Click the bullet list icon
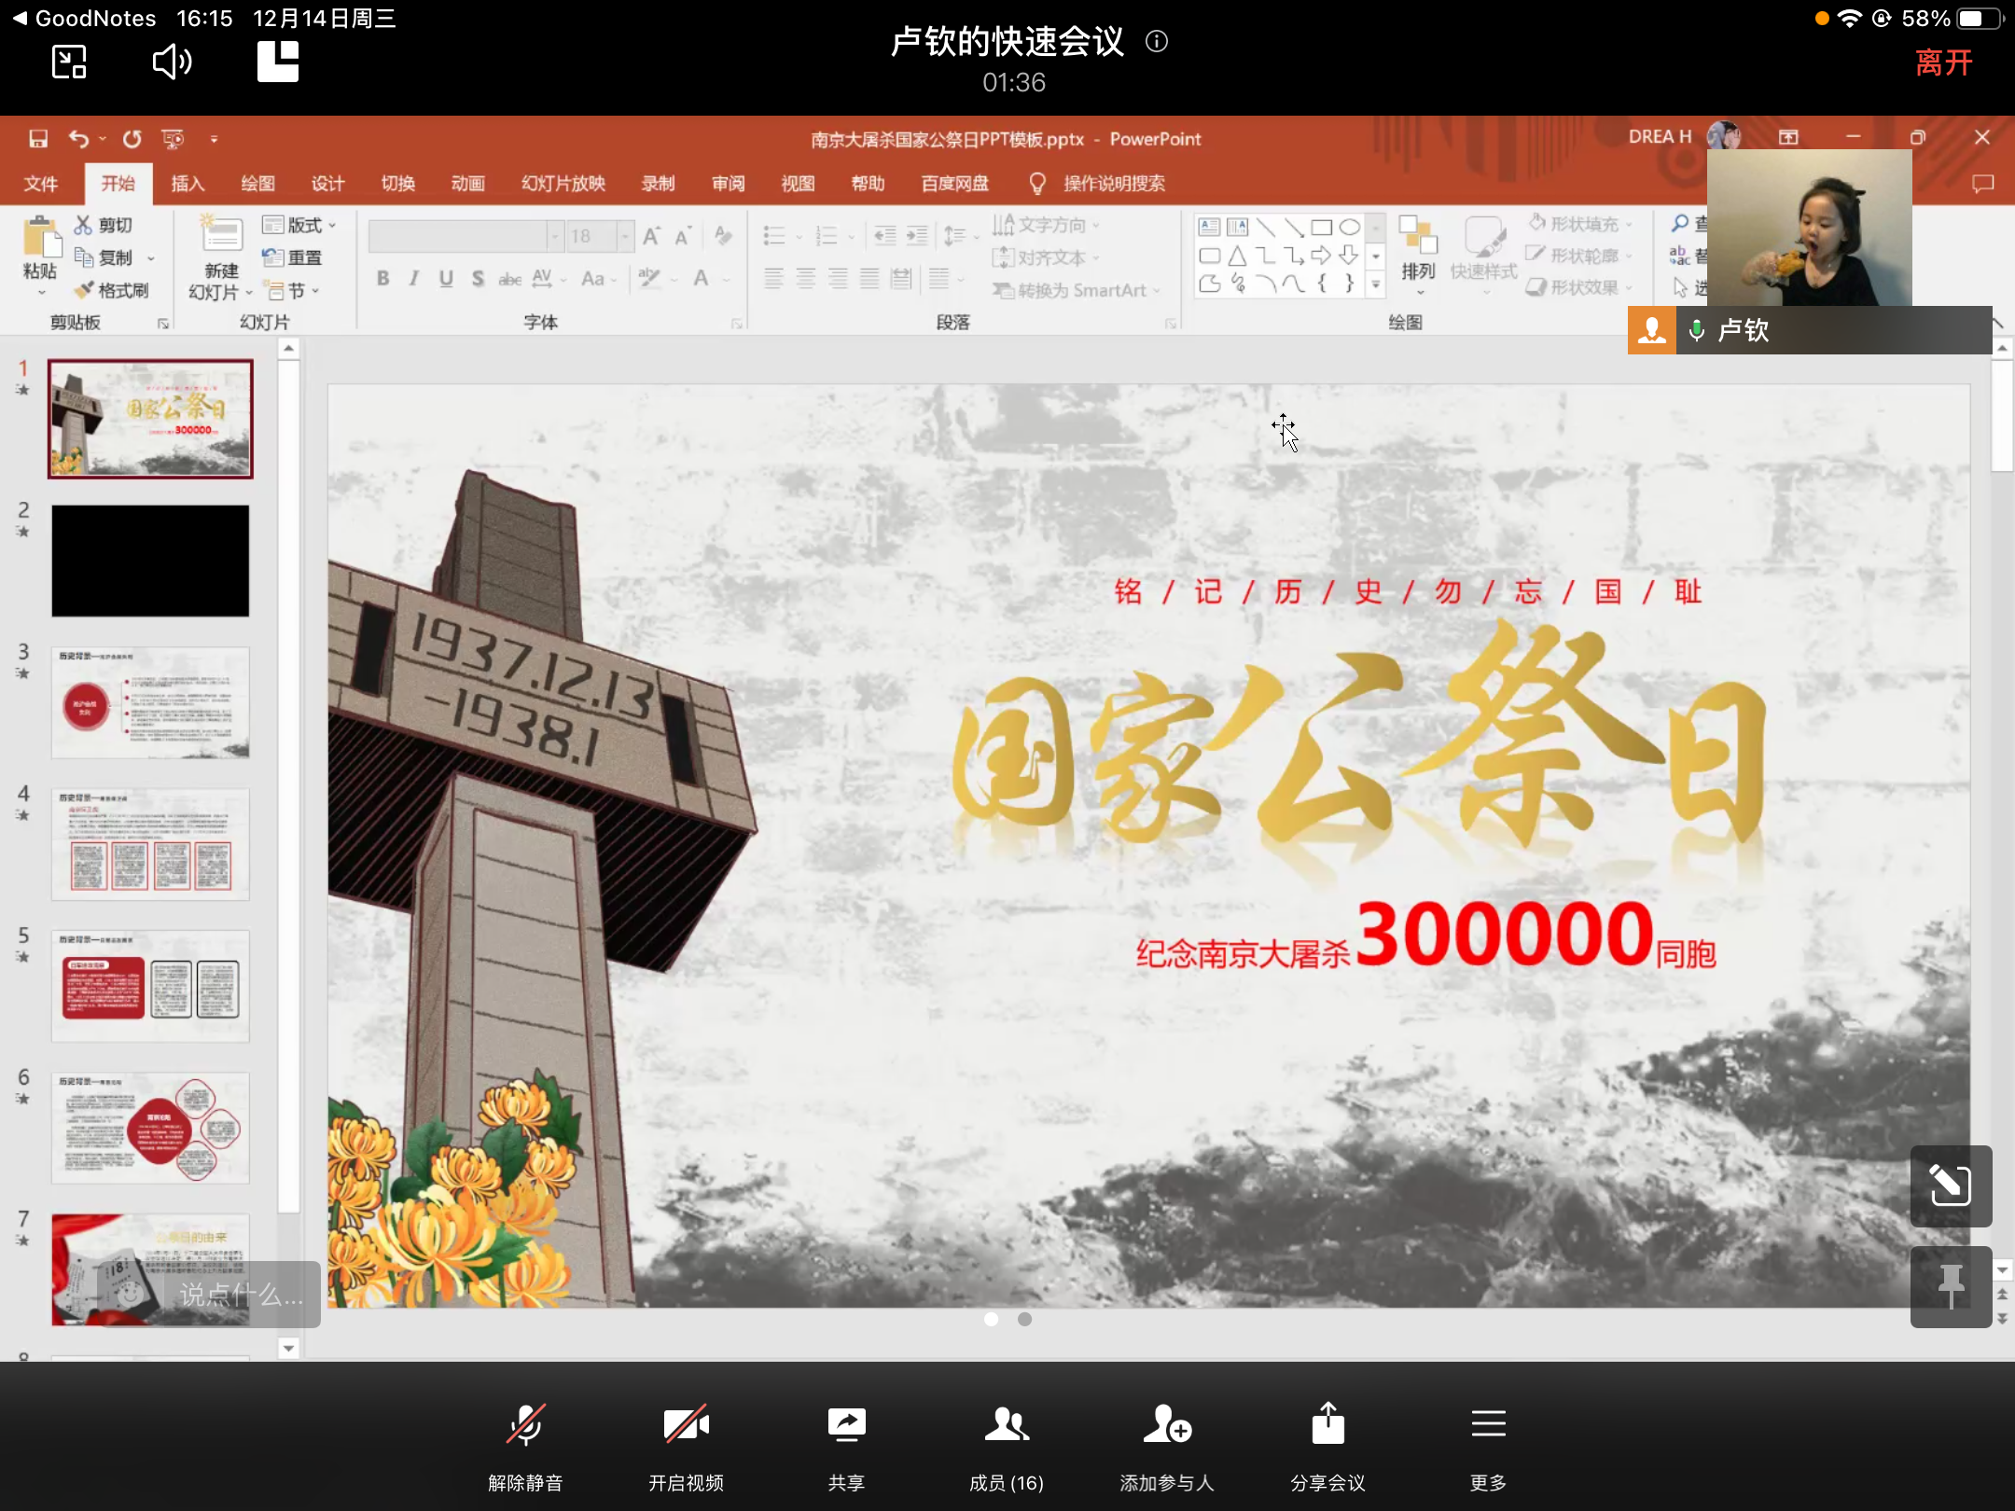The width and height of the screenshot is (2015, 1511). (774, 236)
